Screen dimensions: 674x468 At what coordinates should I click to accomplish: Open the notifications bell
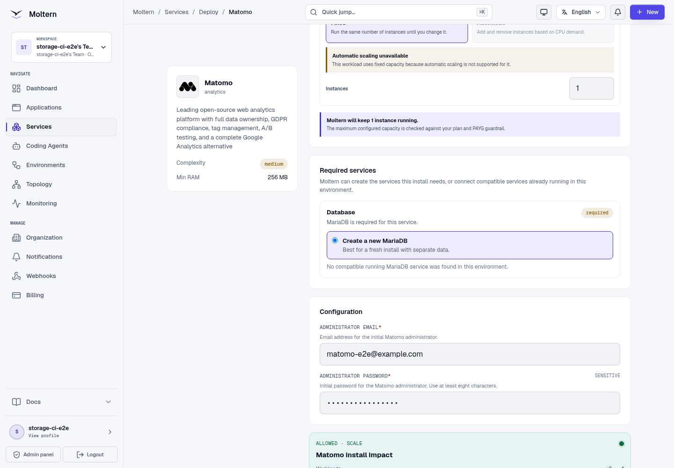(618, 12)
